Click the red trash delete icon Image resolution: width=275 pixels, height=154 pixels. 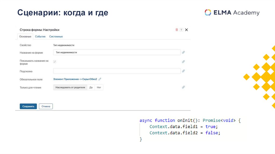click(177, 30)
